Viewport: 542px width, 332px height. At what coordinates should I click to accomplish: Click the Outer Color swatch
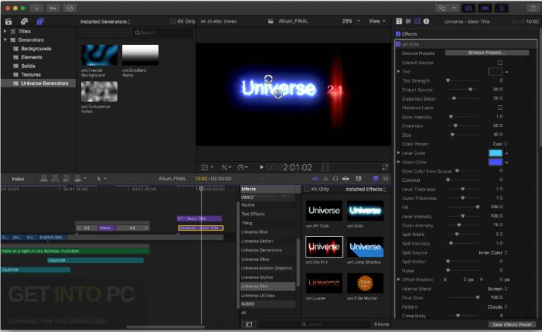pyautogui.click(x=495, y=162)
